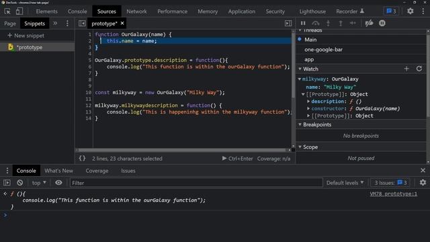Image resolution: width=430 pixels, height=242 pixels.
Task: Refresh the watch expressions
Action: point(419,69)
